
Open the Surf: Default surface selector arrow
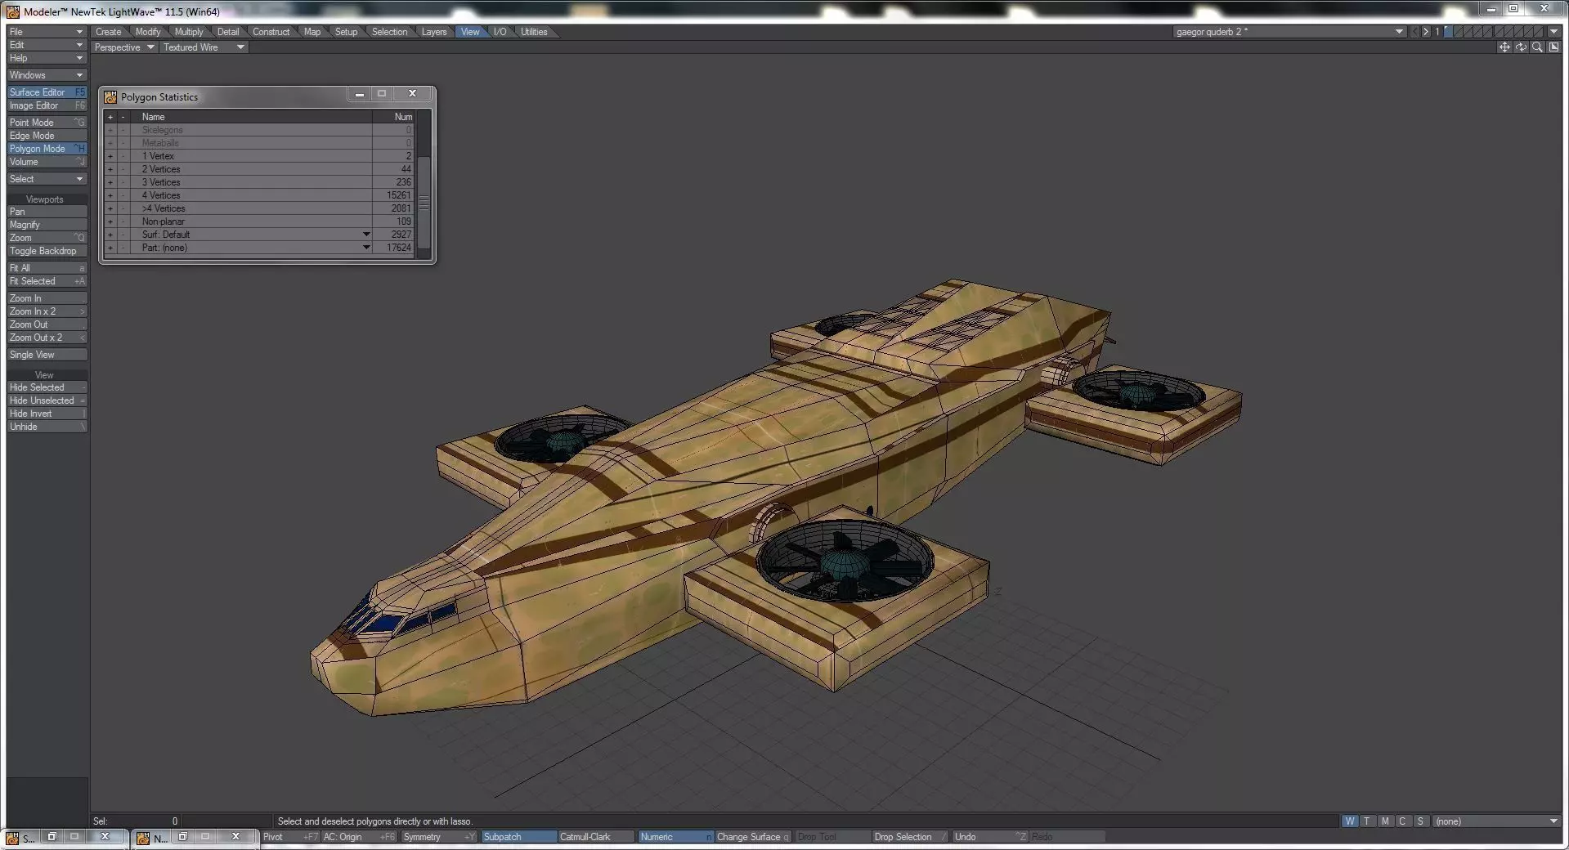(366, 235)
